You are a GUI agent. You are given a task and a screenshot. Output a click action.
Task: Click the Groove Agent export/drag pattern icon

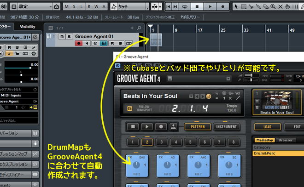coord(173,127)
